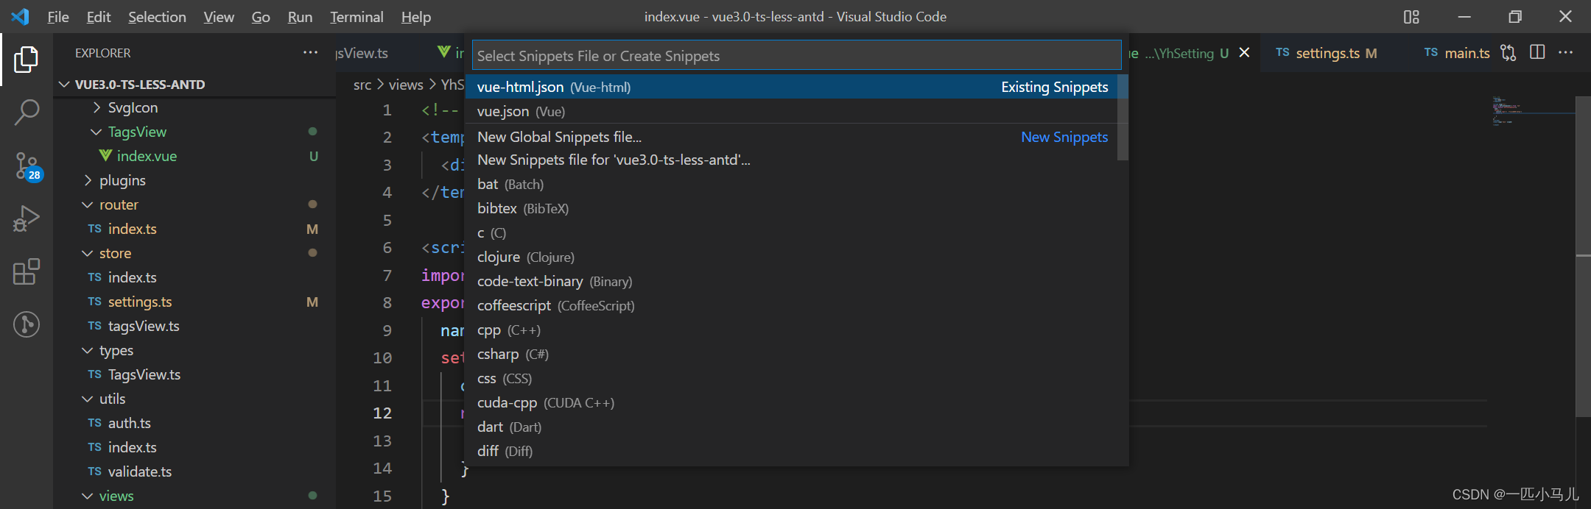Open the File menu
This screenshot has width=1591, height=509.
tap(58, 17)
